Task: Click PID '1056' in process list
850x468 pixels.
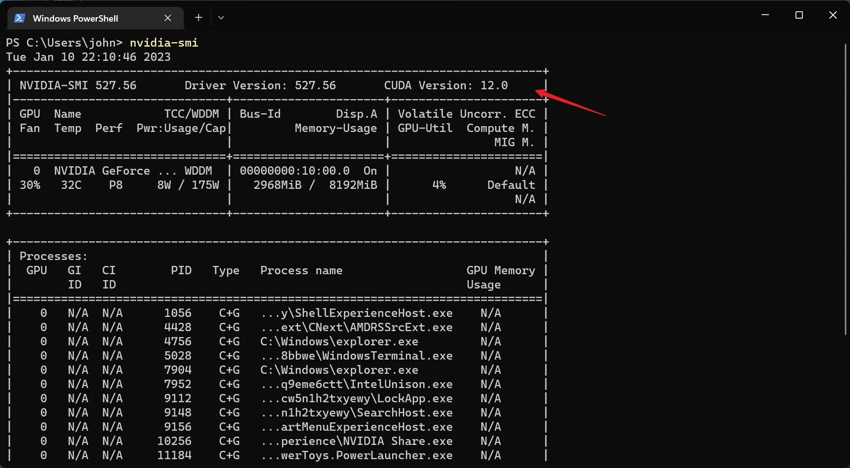Action: tap(178, 313)
